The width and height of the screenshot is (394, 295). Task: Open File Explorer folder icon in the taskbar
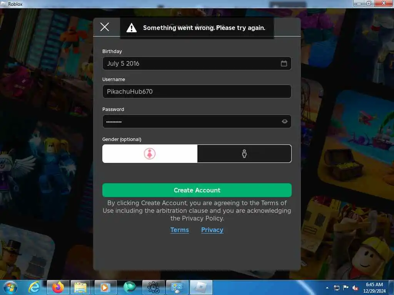point(80,287)
